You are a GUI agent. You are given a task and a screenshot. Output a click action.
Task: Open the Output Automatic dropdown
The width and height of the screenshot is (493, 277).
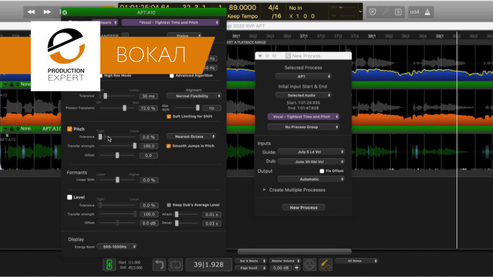[x=311, y=179]
